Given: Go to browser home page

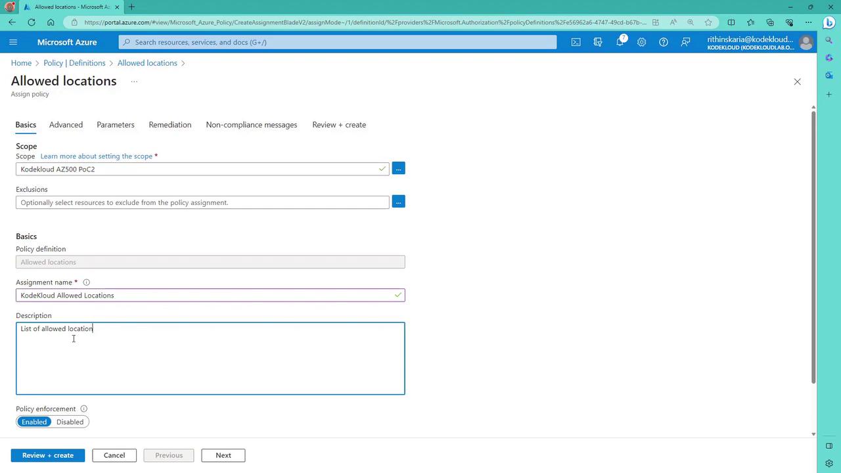Looking at the screenshot, I should (x=51, y=22).
